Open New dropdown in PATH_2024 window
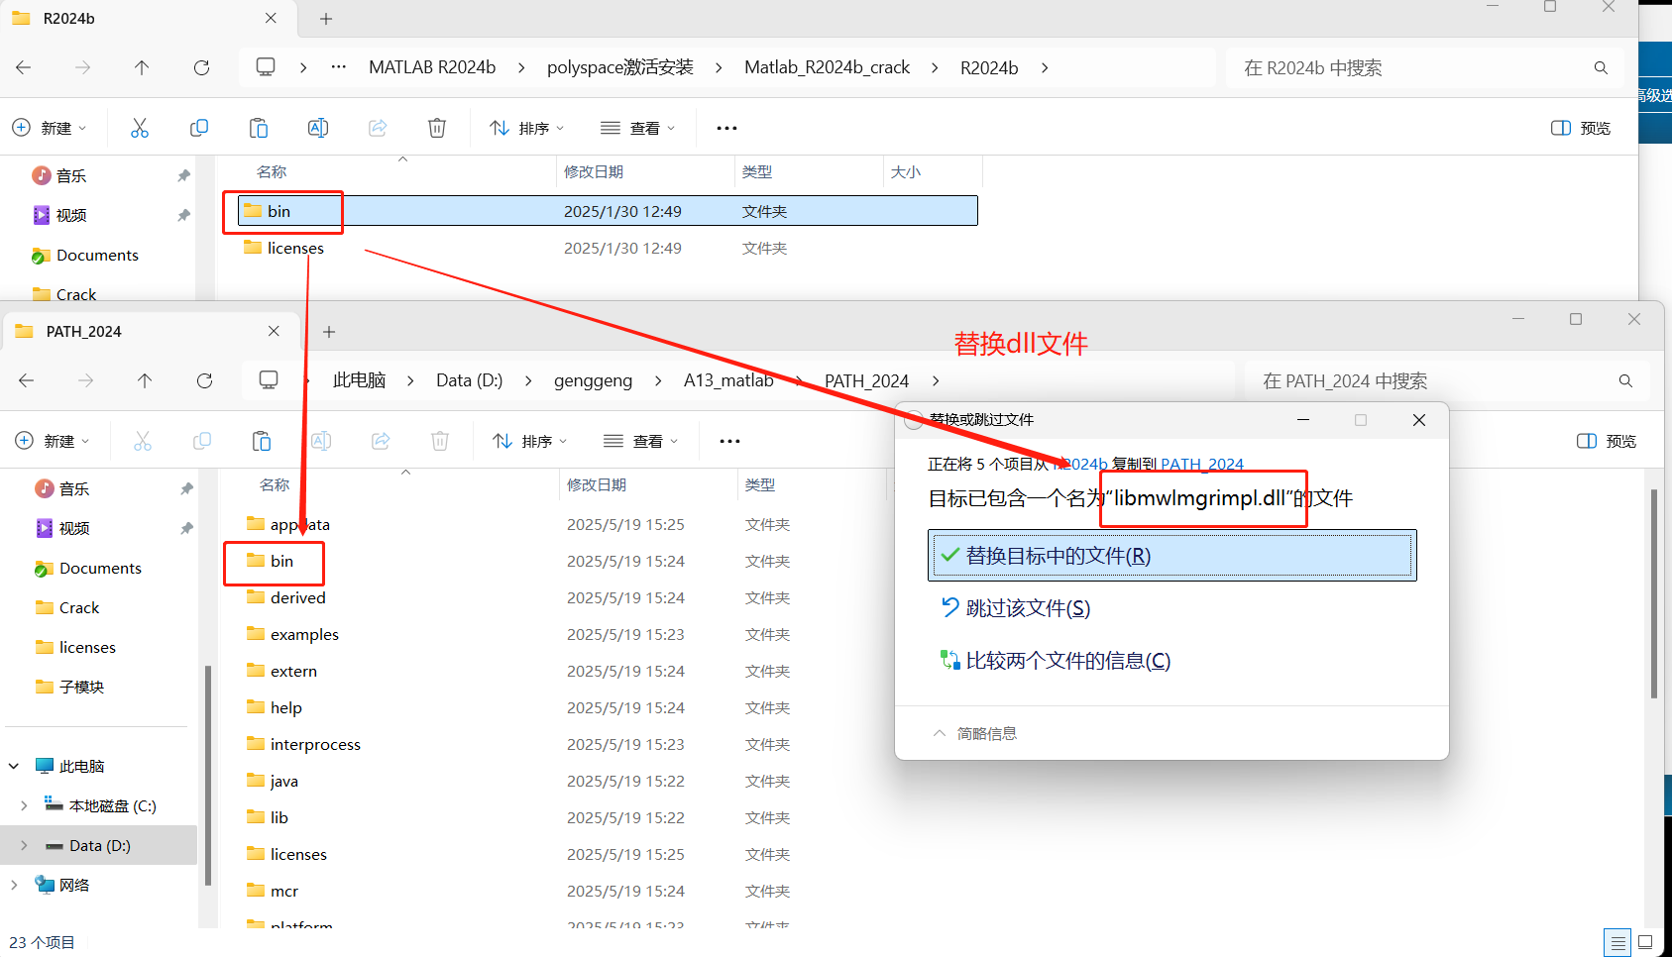 pos(53,441)
